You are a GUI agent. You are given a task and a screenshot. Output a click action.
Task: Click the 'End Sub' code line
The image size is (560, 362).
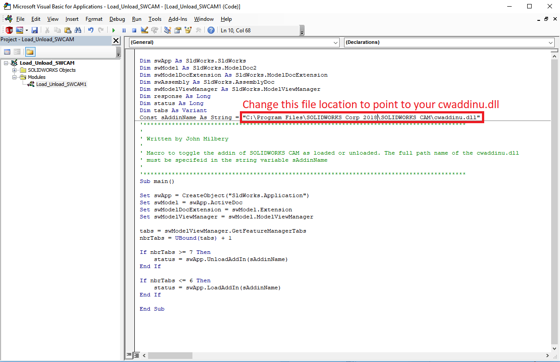152,309
